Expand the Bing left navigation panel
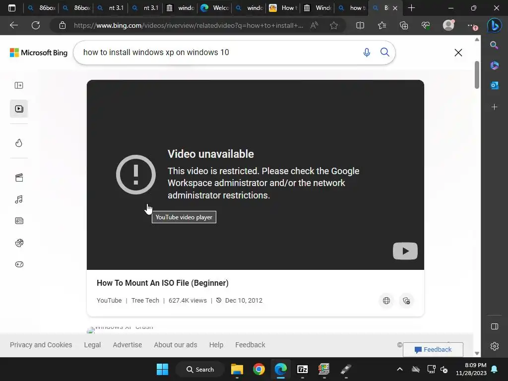The width and height of the screenshot is (508, 381). click(19, 85)
